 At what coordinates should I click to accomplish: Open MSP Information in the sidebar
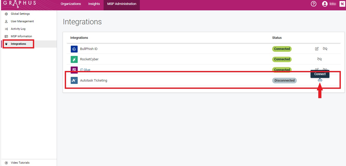pos(28,36)
